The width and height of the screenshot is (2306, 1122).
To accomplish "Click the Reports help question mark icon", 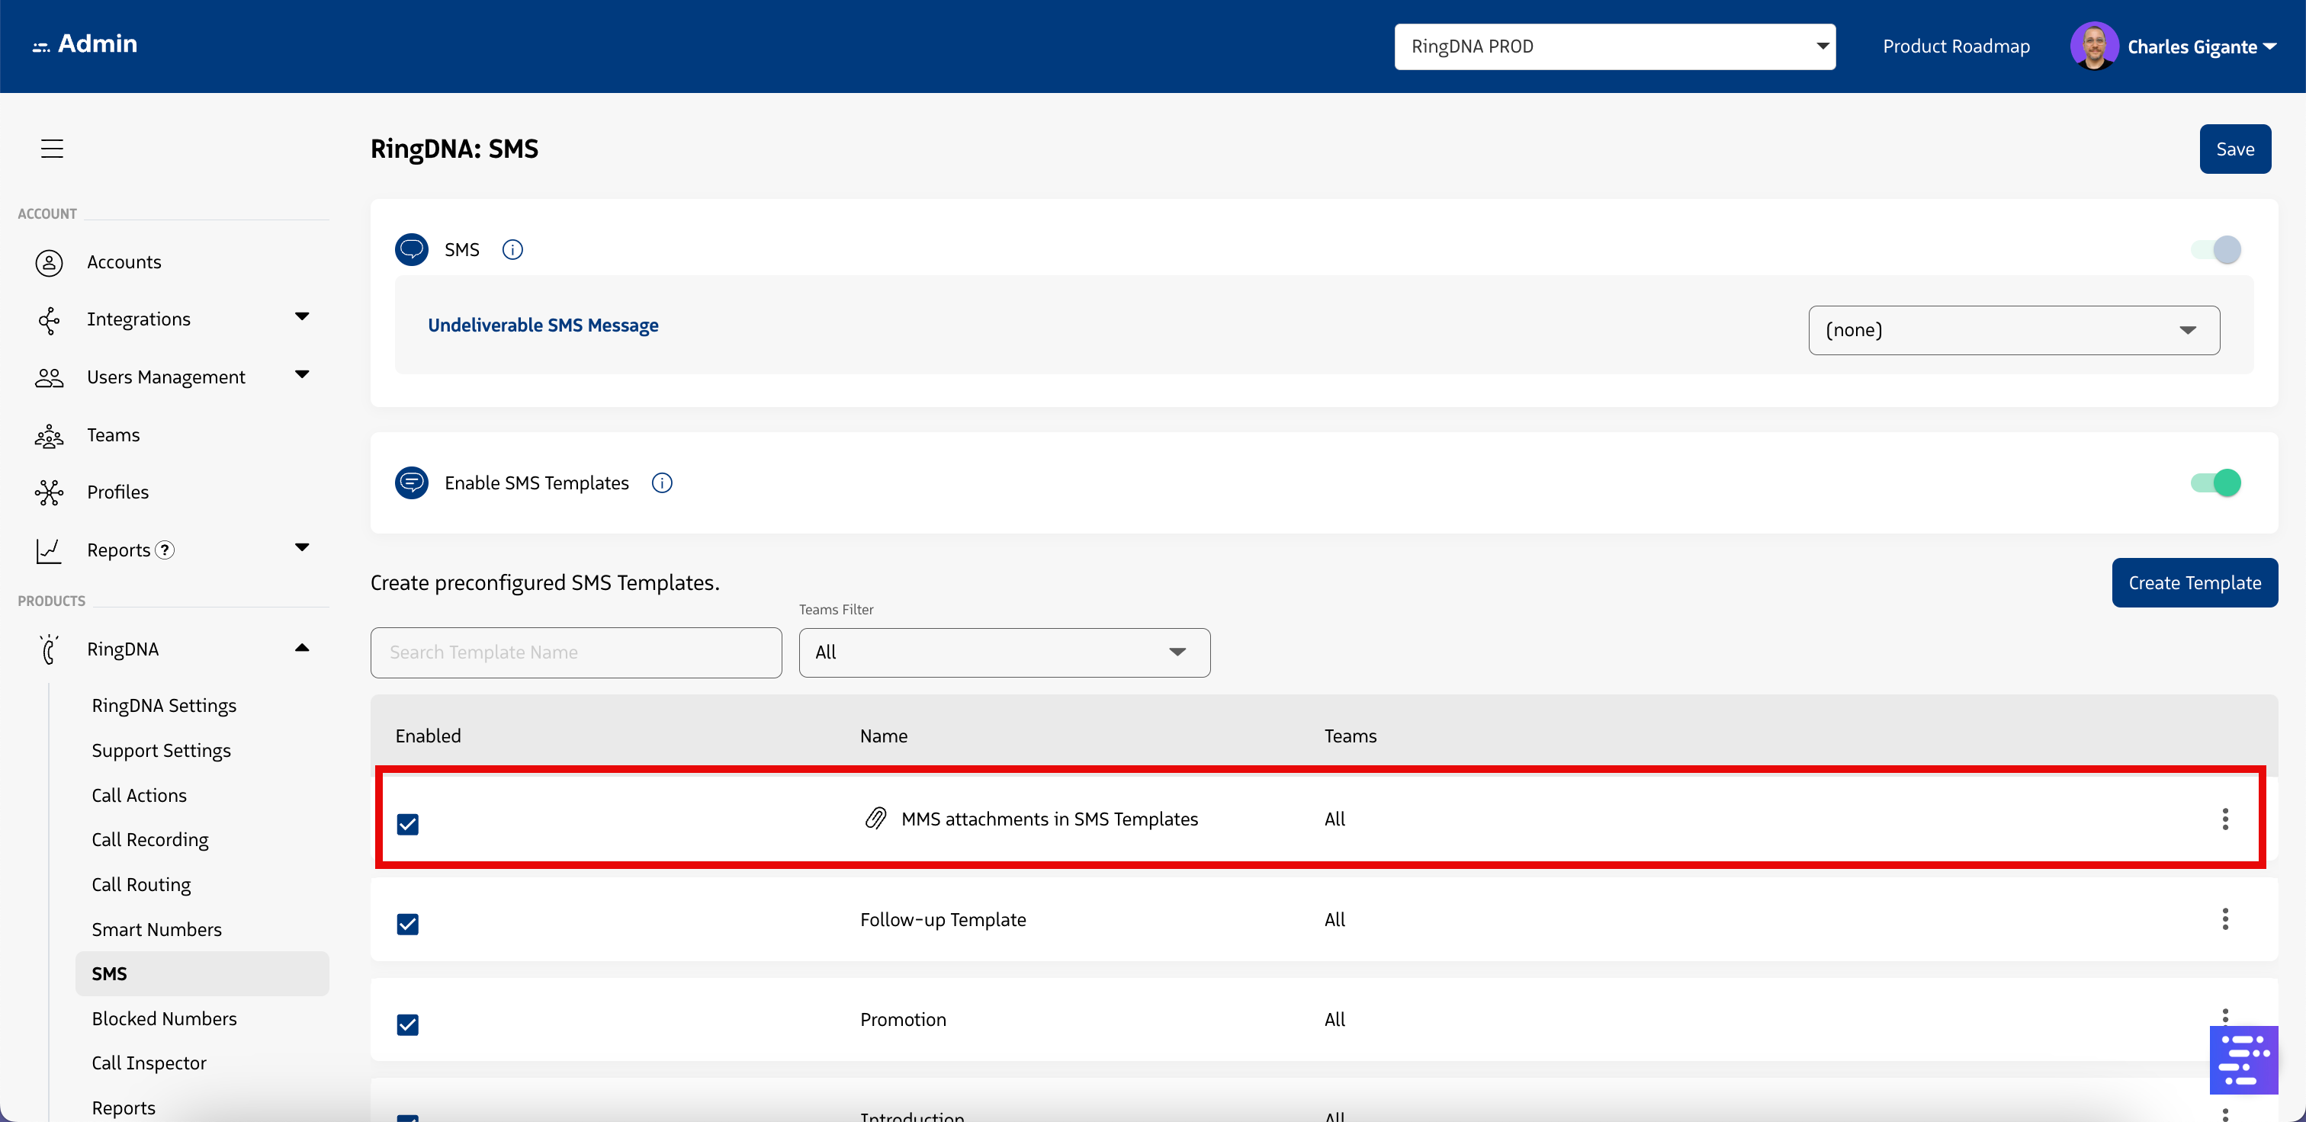I will tap(165, 550).
